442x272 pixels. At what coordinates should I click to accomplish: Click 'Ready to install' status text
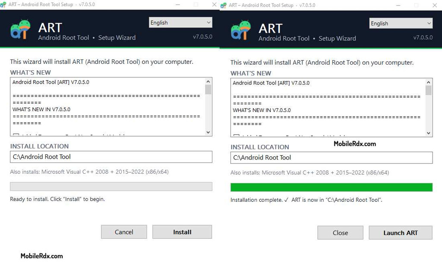coord(57,199)
